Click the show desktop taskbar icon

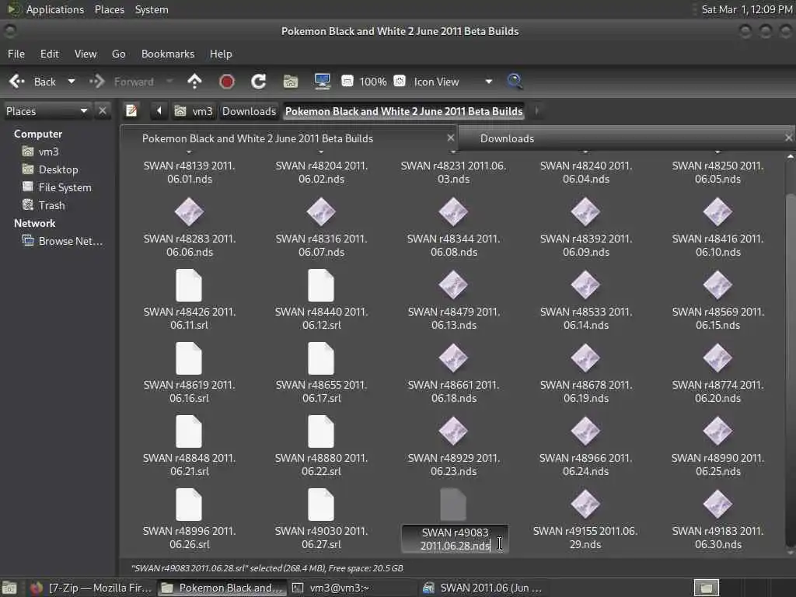9,588
